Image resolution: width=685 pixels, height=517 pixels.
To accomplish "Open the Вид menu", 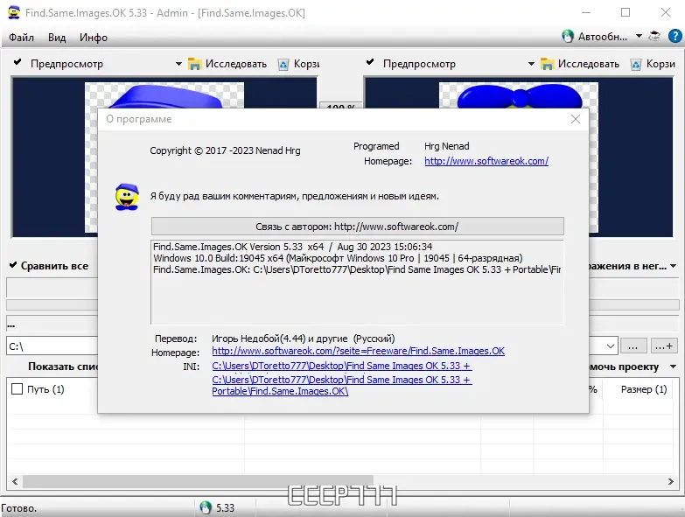I will tap(57, 38).
